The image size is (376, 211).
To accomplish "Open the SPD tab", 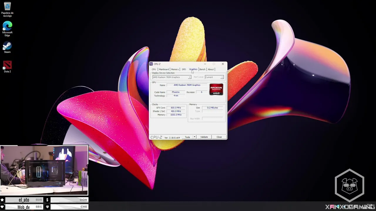I will click(184, 69).
